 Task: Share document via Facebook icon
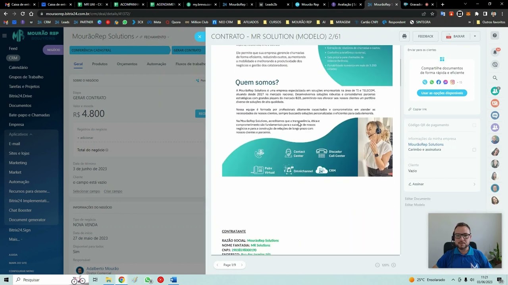point(439,82)
